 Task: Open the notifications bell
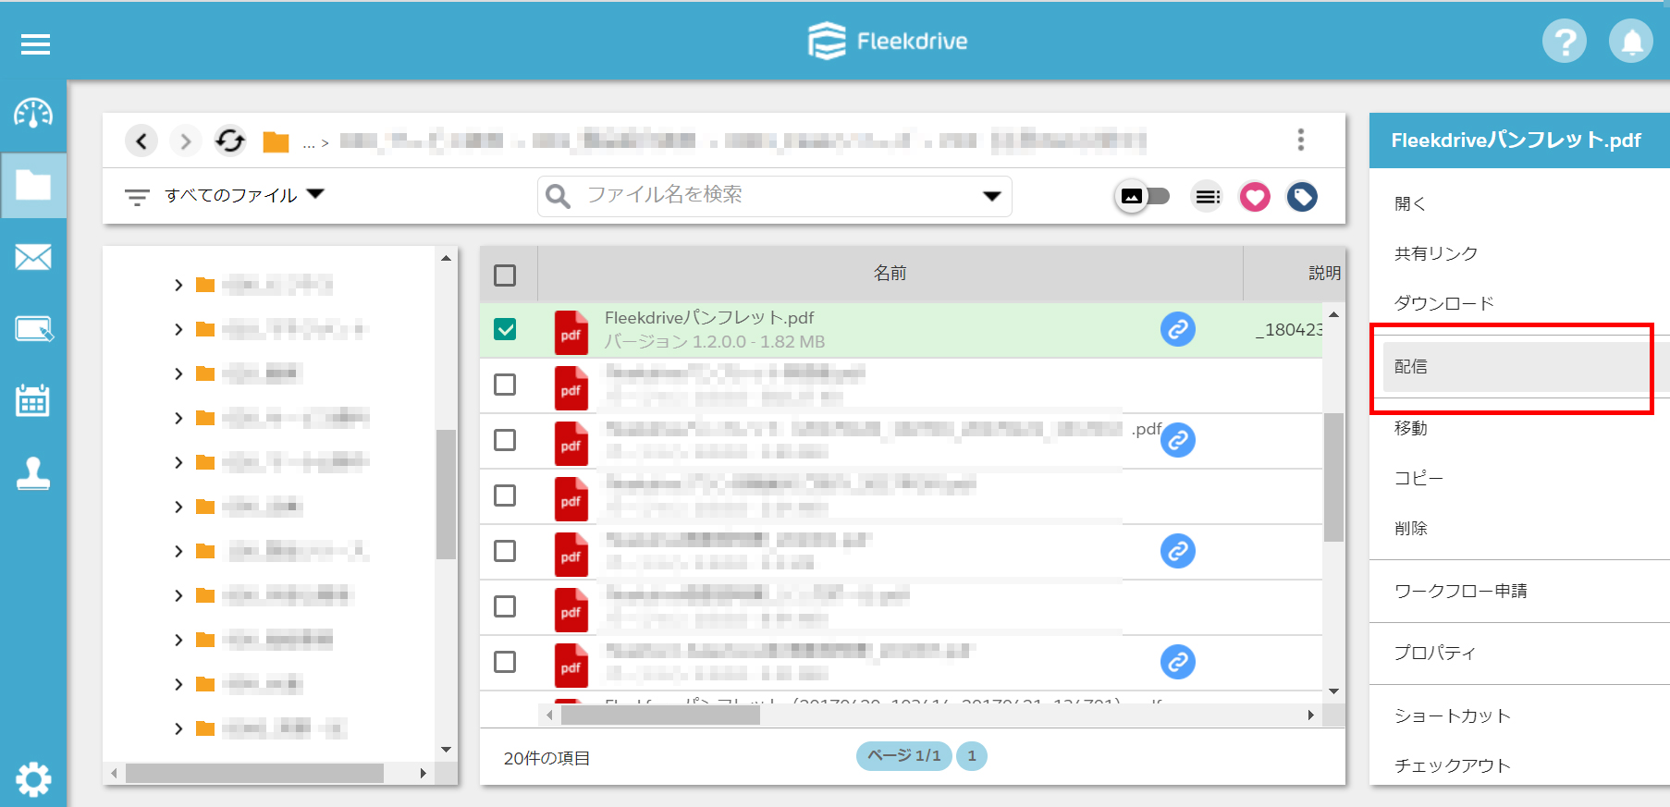[1631, 42]
